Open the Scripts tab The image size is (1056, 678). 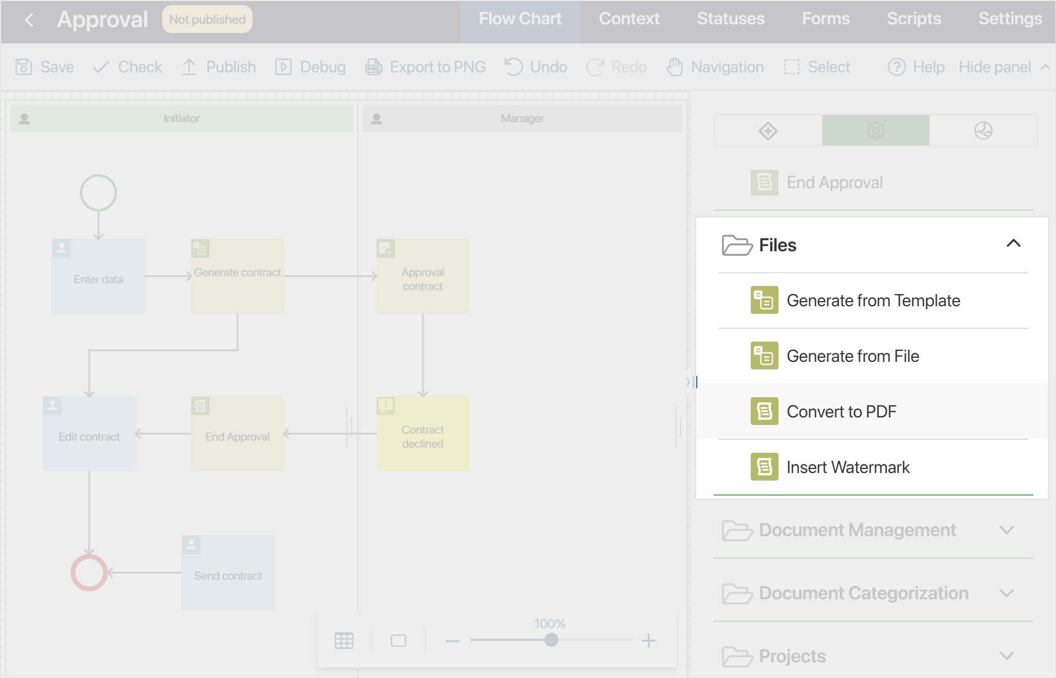tap(914, 19)
